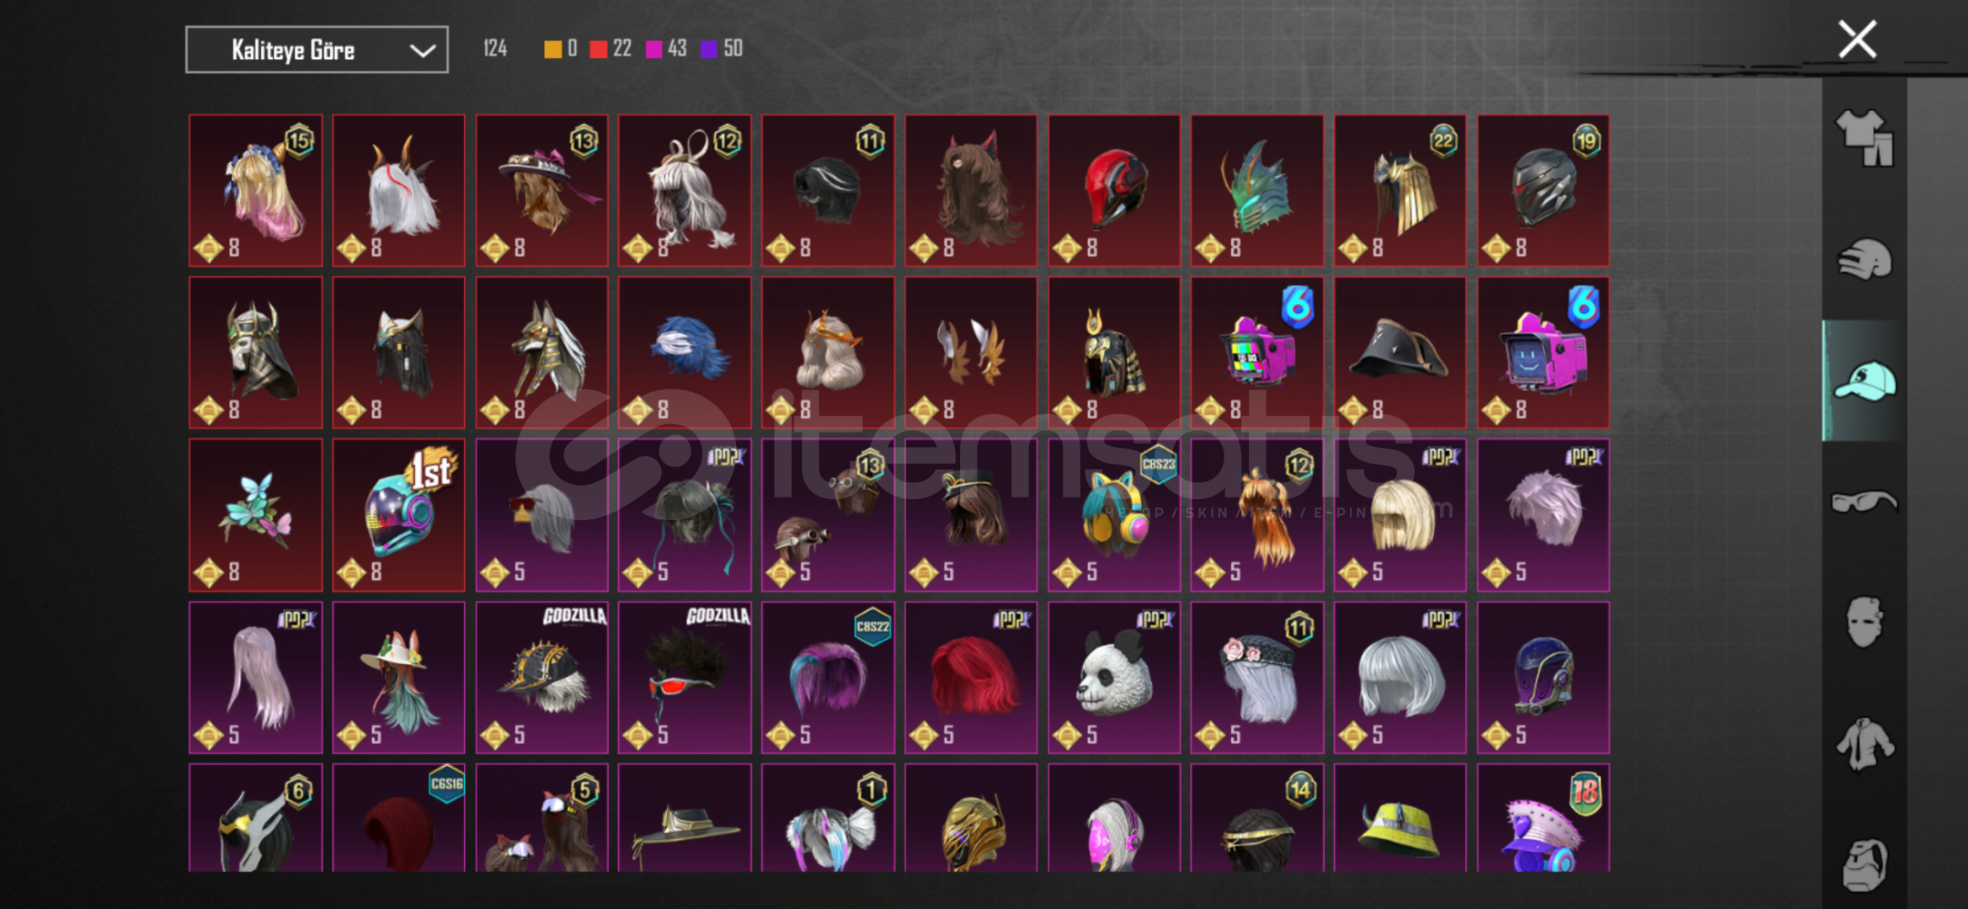Screen dimensions: 1968x909
Task: Open the outfits category with shirt icon
Action: [1864, 137]
